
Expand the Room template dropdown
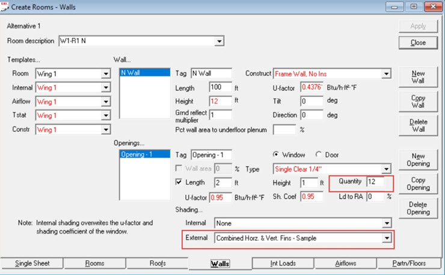click(106, 74)
